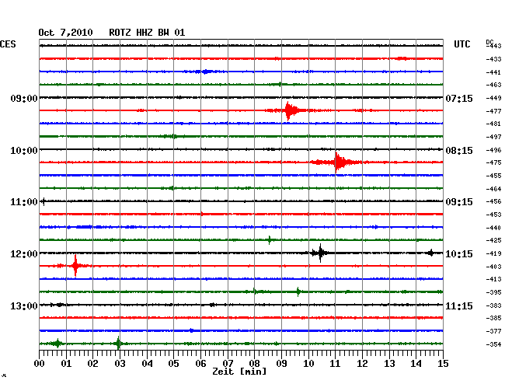Select the "12" minute axis tick label
This screenshot has height=384, width=505.
[x=362, y=363]
